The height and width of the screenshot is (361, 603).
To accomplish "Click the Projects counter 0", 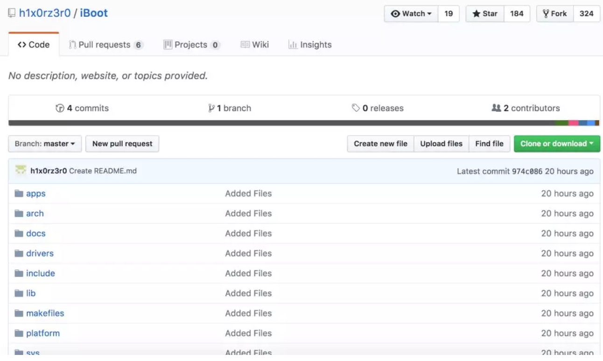I will coord(215,45).
